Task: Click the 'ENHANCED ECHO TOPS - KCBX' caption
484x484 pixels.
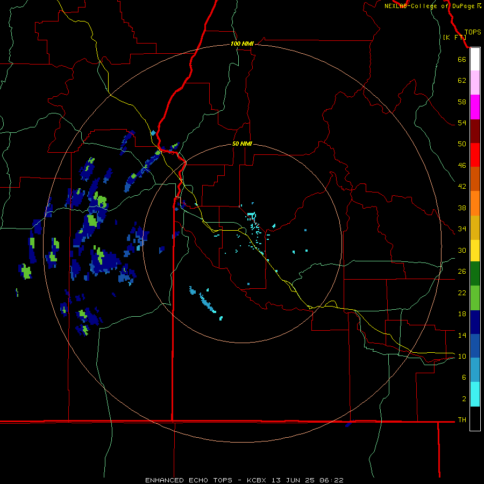Action: 205,480
